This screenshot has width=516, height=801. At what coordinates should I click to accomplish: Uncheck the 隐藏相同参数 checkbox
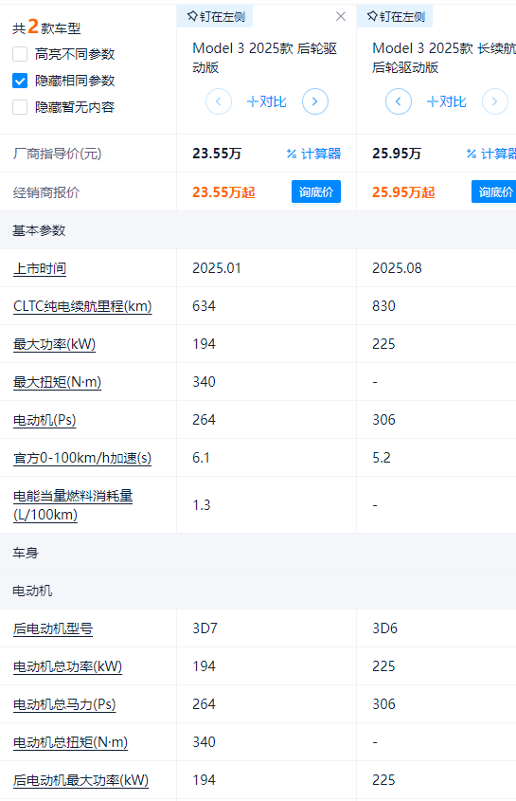20,81
